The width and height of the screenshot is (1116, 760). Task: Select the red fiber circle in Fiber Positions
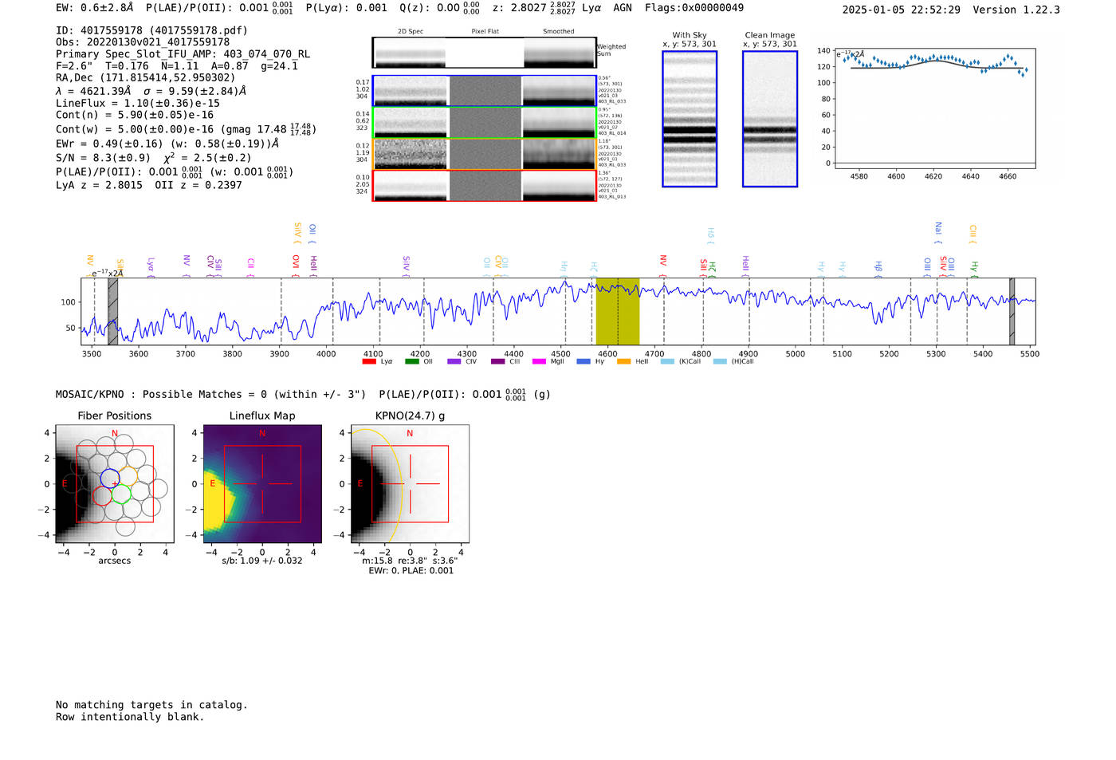click(102, 496)
